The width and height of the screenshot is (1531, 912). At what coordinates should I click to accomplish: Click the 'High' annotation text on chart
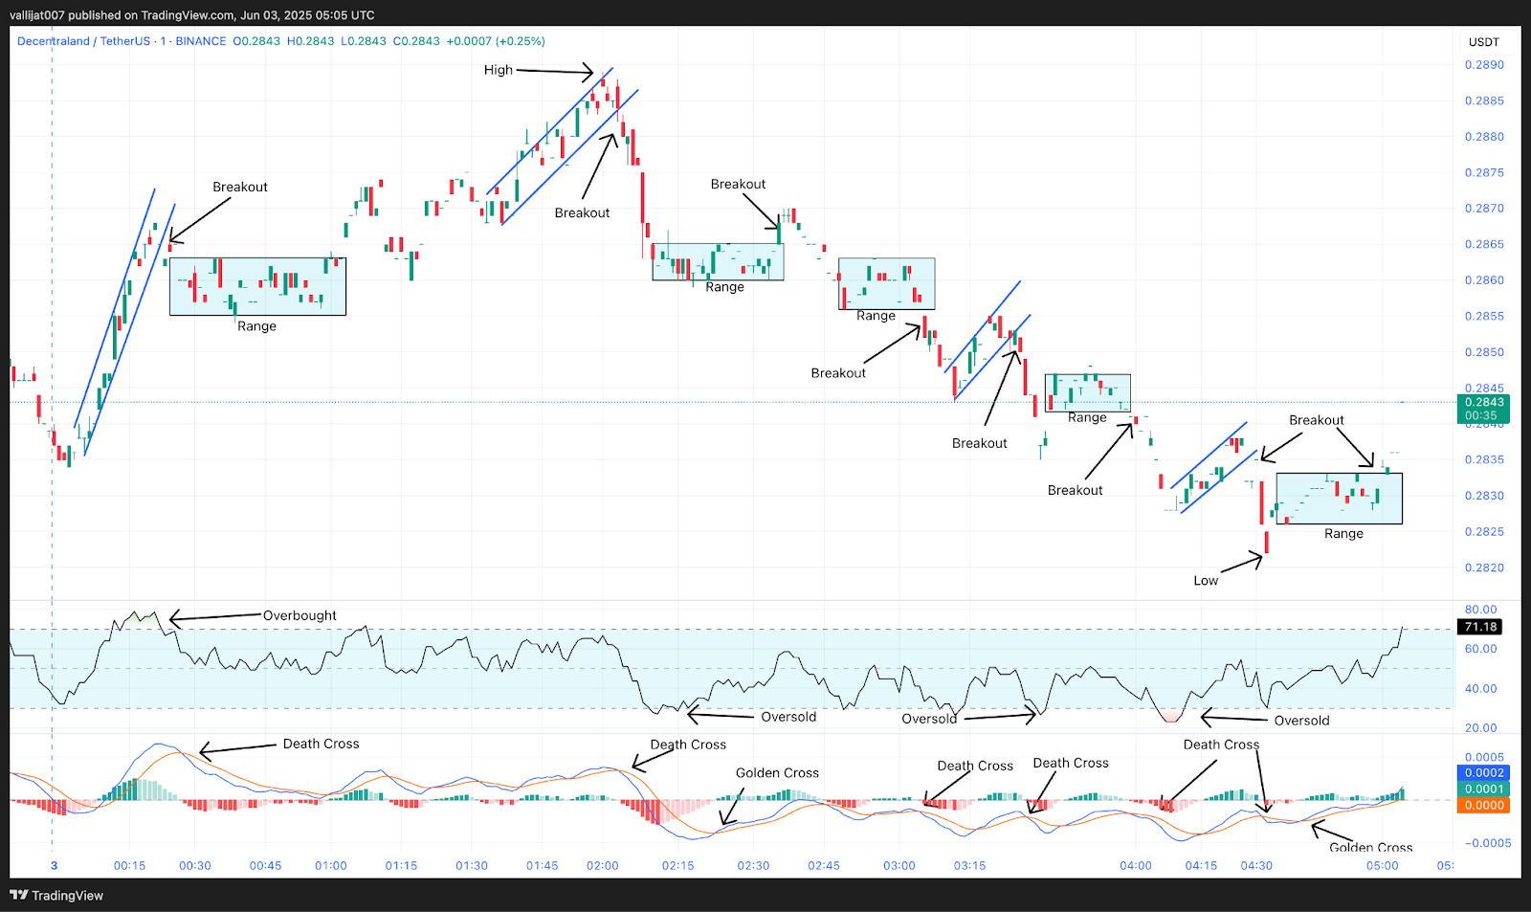pyautogui.click(x=499, y=70)
